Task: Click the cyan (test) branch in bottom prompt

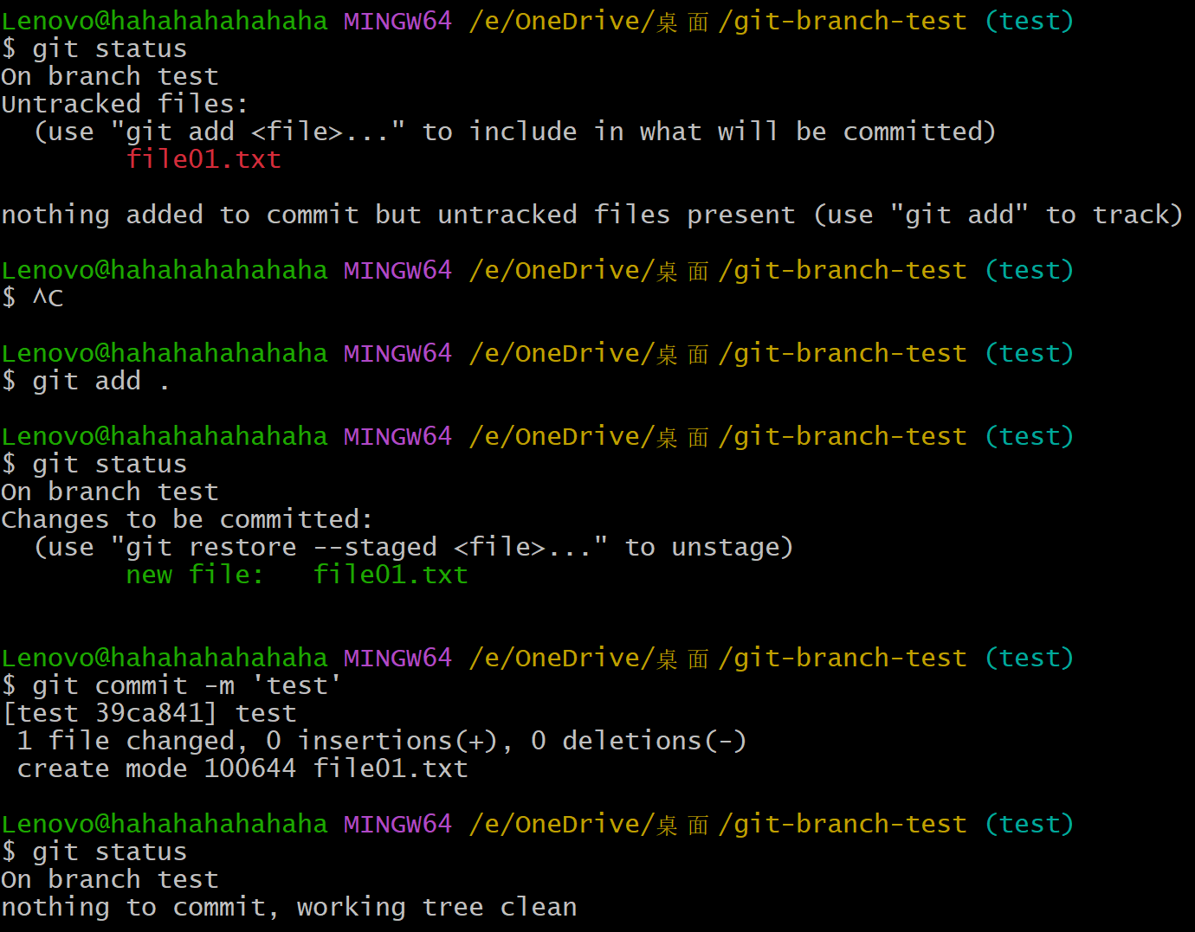Action: pyautogui.click(x=1029, y=824)
